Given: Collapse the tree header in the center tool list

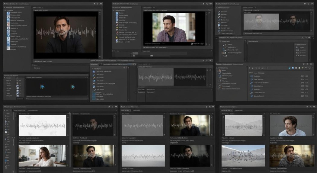Looking at the screenshot, I should (92, 69).
